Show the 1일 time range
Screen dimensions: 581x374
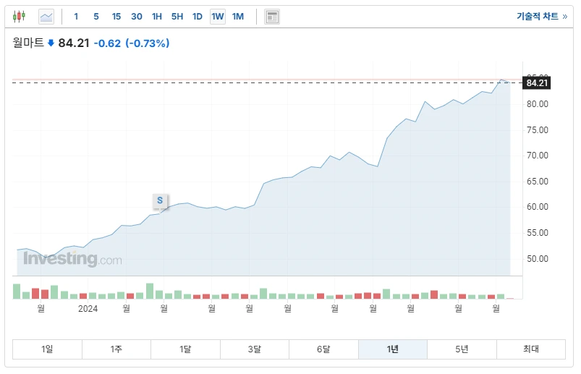tap(47, 349)
